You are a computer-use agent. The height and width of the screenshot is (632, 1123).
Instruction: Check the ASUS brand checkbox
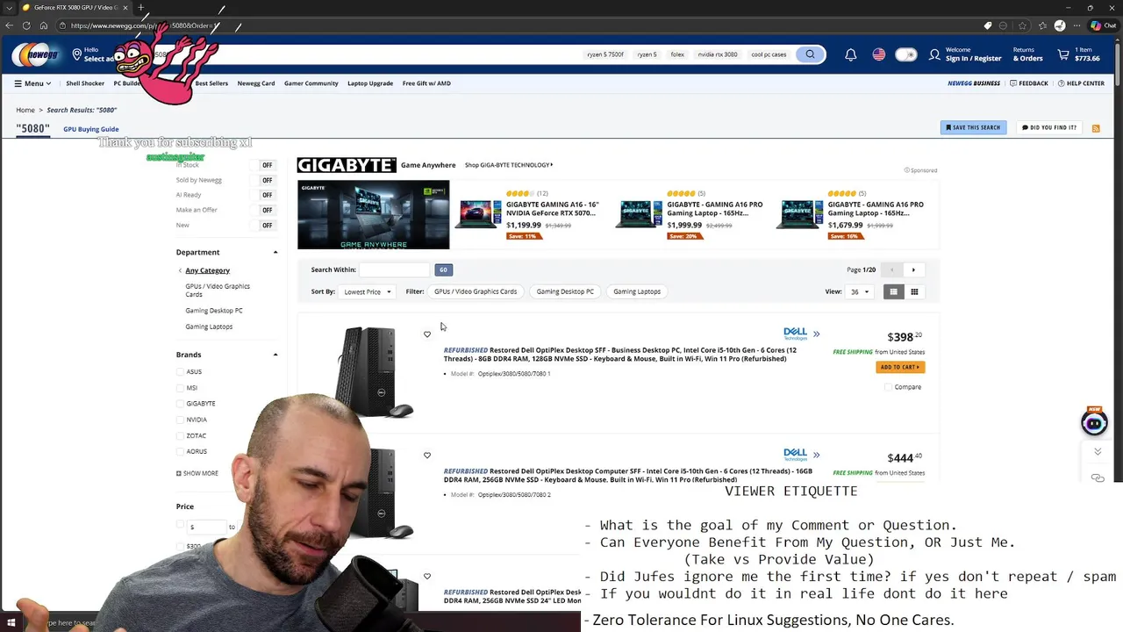coord(182,371)
